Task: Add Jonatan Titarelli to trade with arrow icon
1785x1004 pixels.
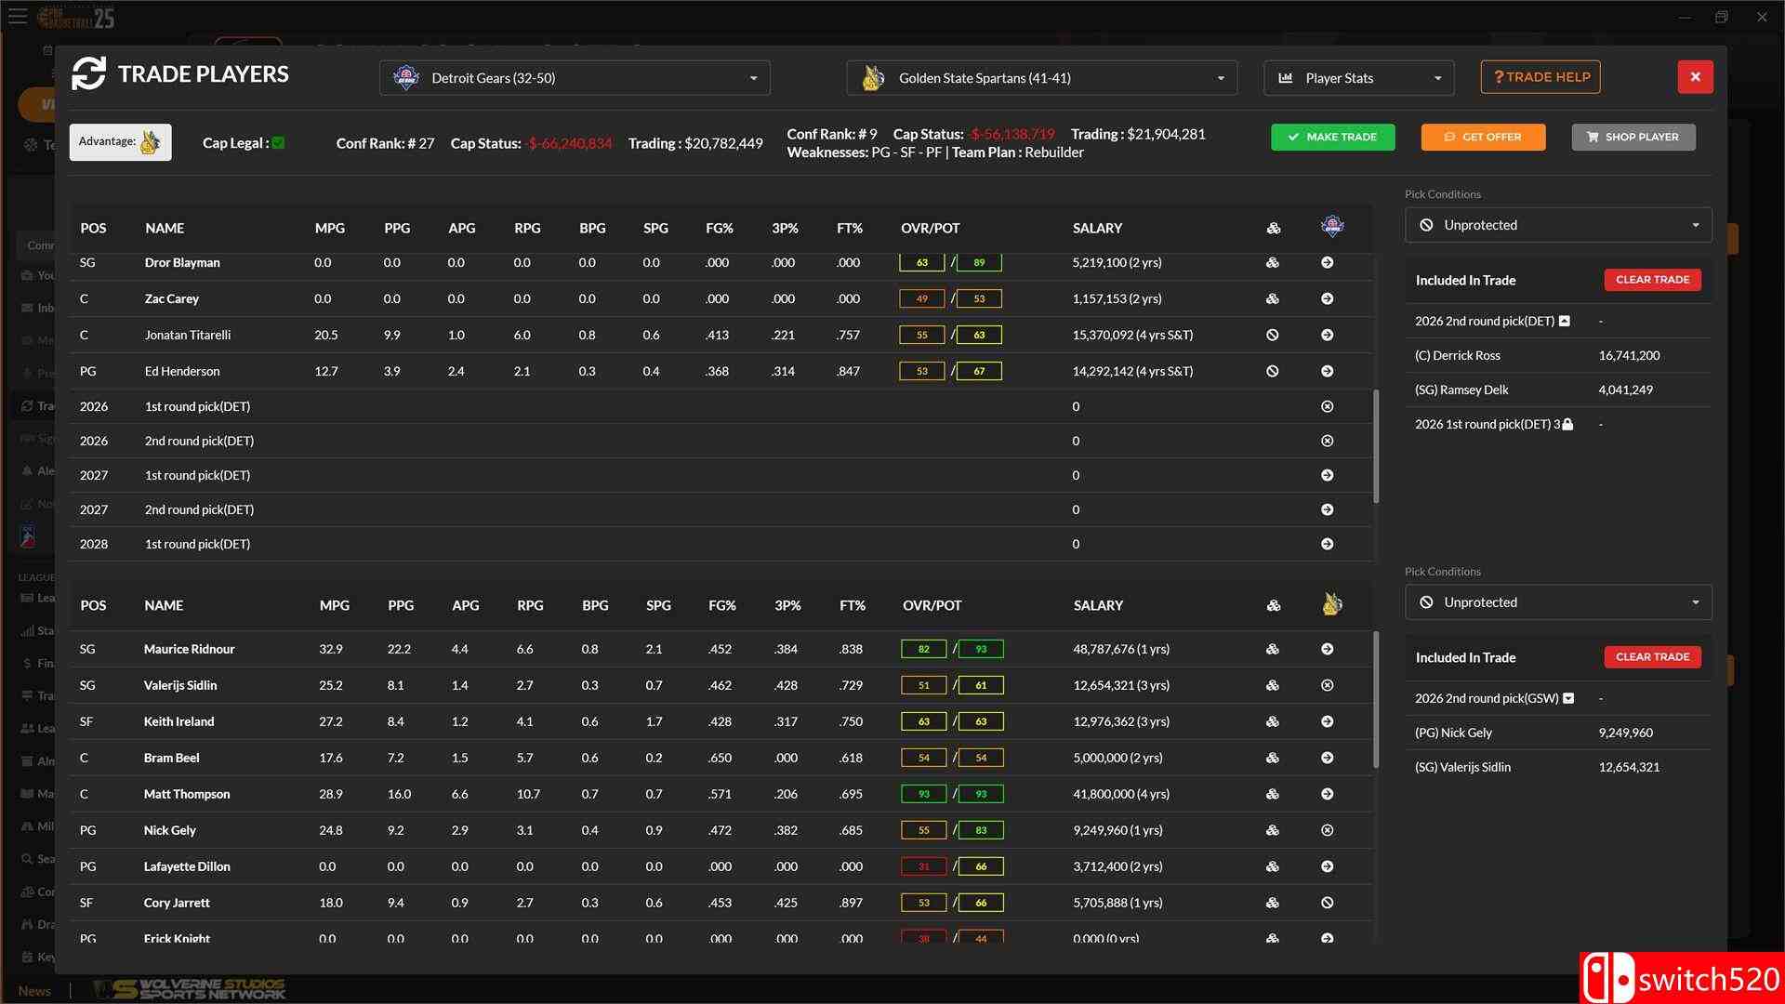Action: coord(1327,335)
